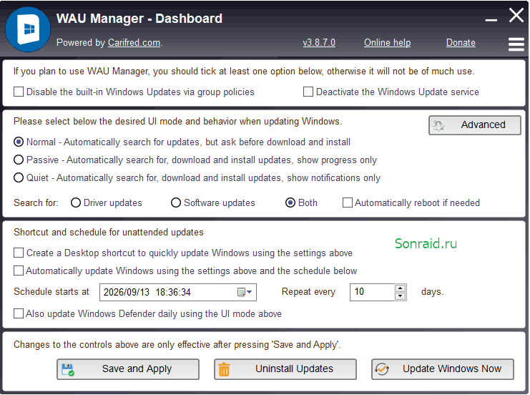Click the 'Search for:' label
530x395 pixels.
pyautogui.click(x=36, y=203)
